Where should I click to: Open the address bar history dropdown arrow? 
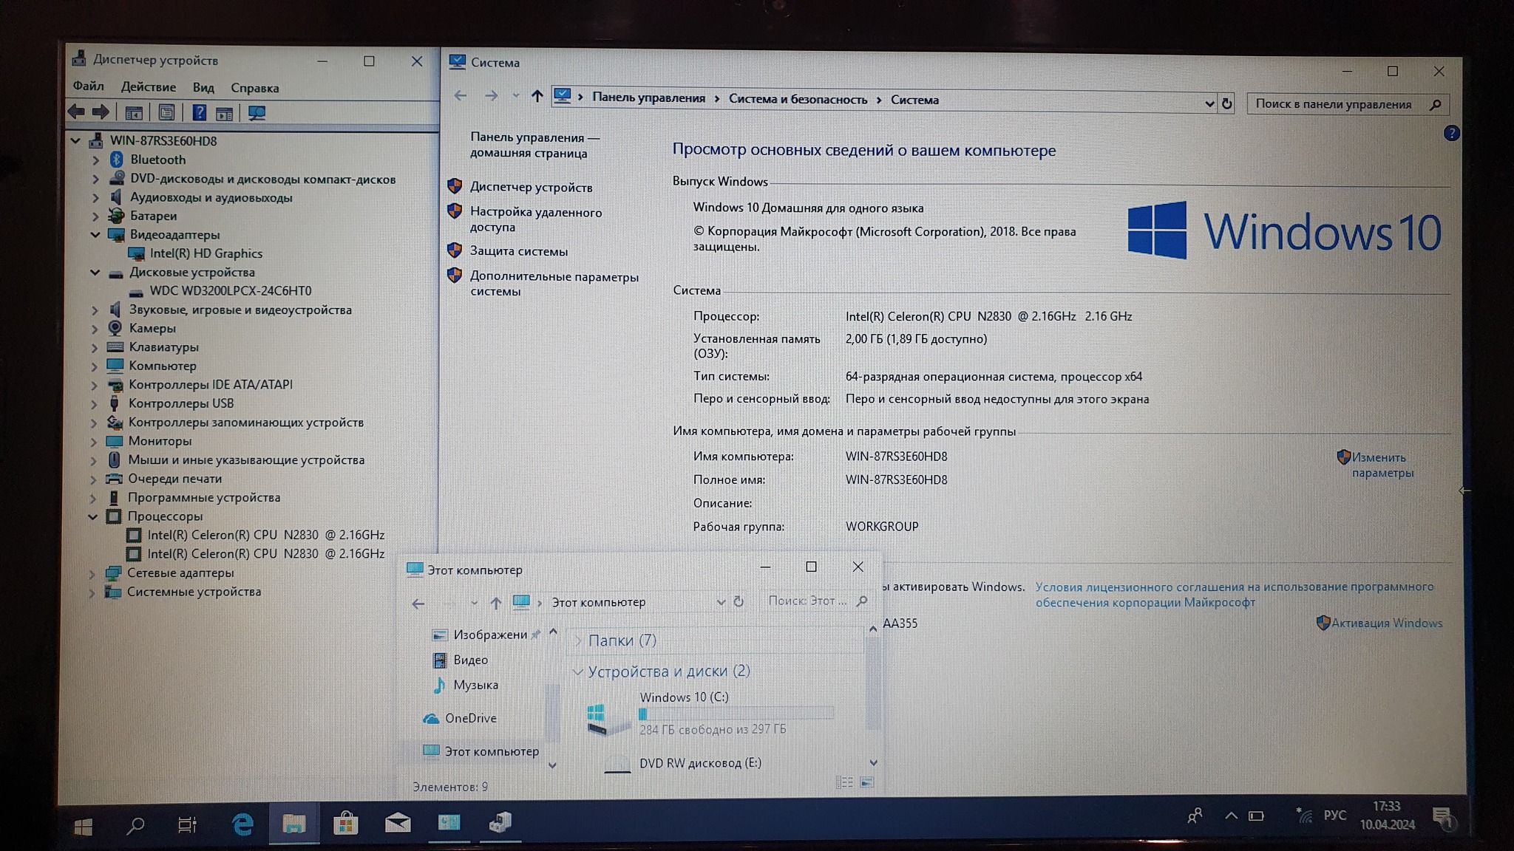(1209, 104)
